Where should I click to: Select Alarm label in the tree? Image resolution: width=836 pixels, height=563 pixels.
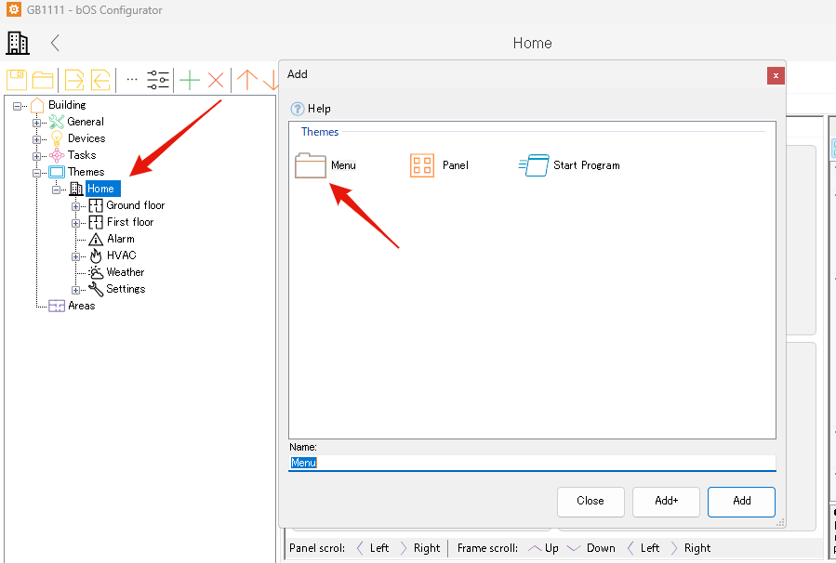[121, 239]
